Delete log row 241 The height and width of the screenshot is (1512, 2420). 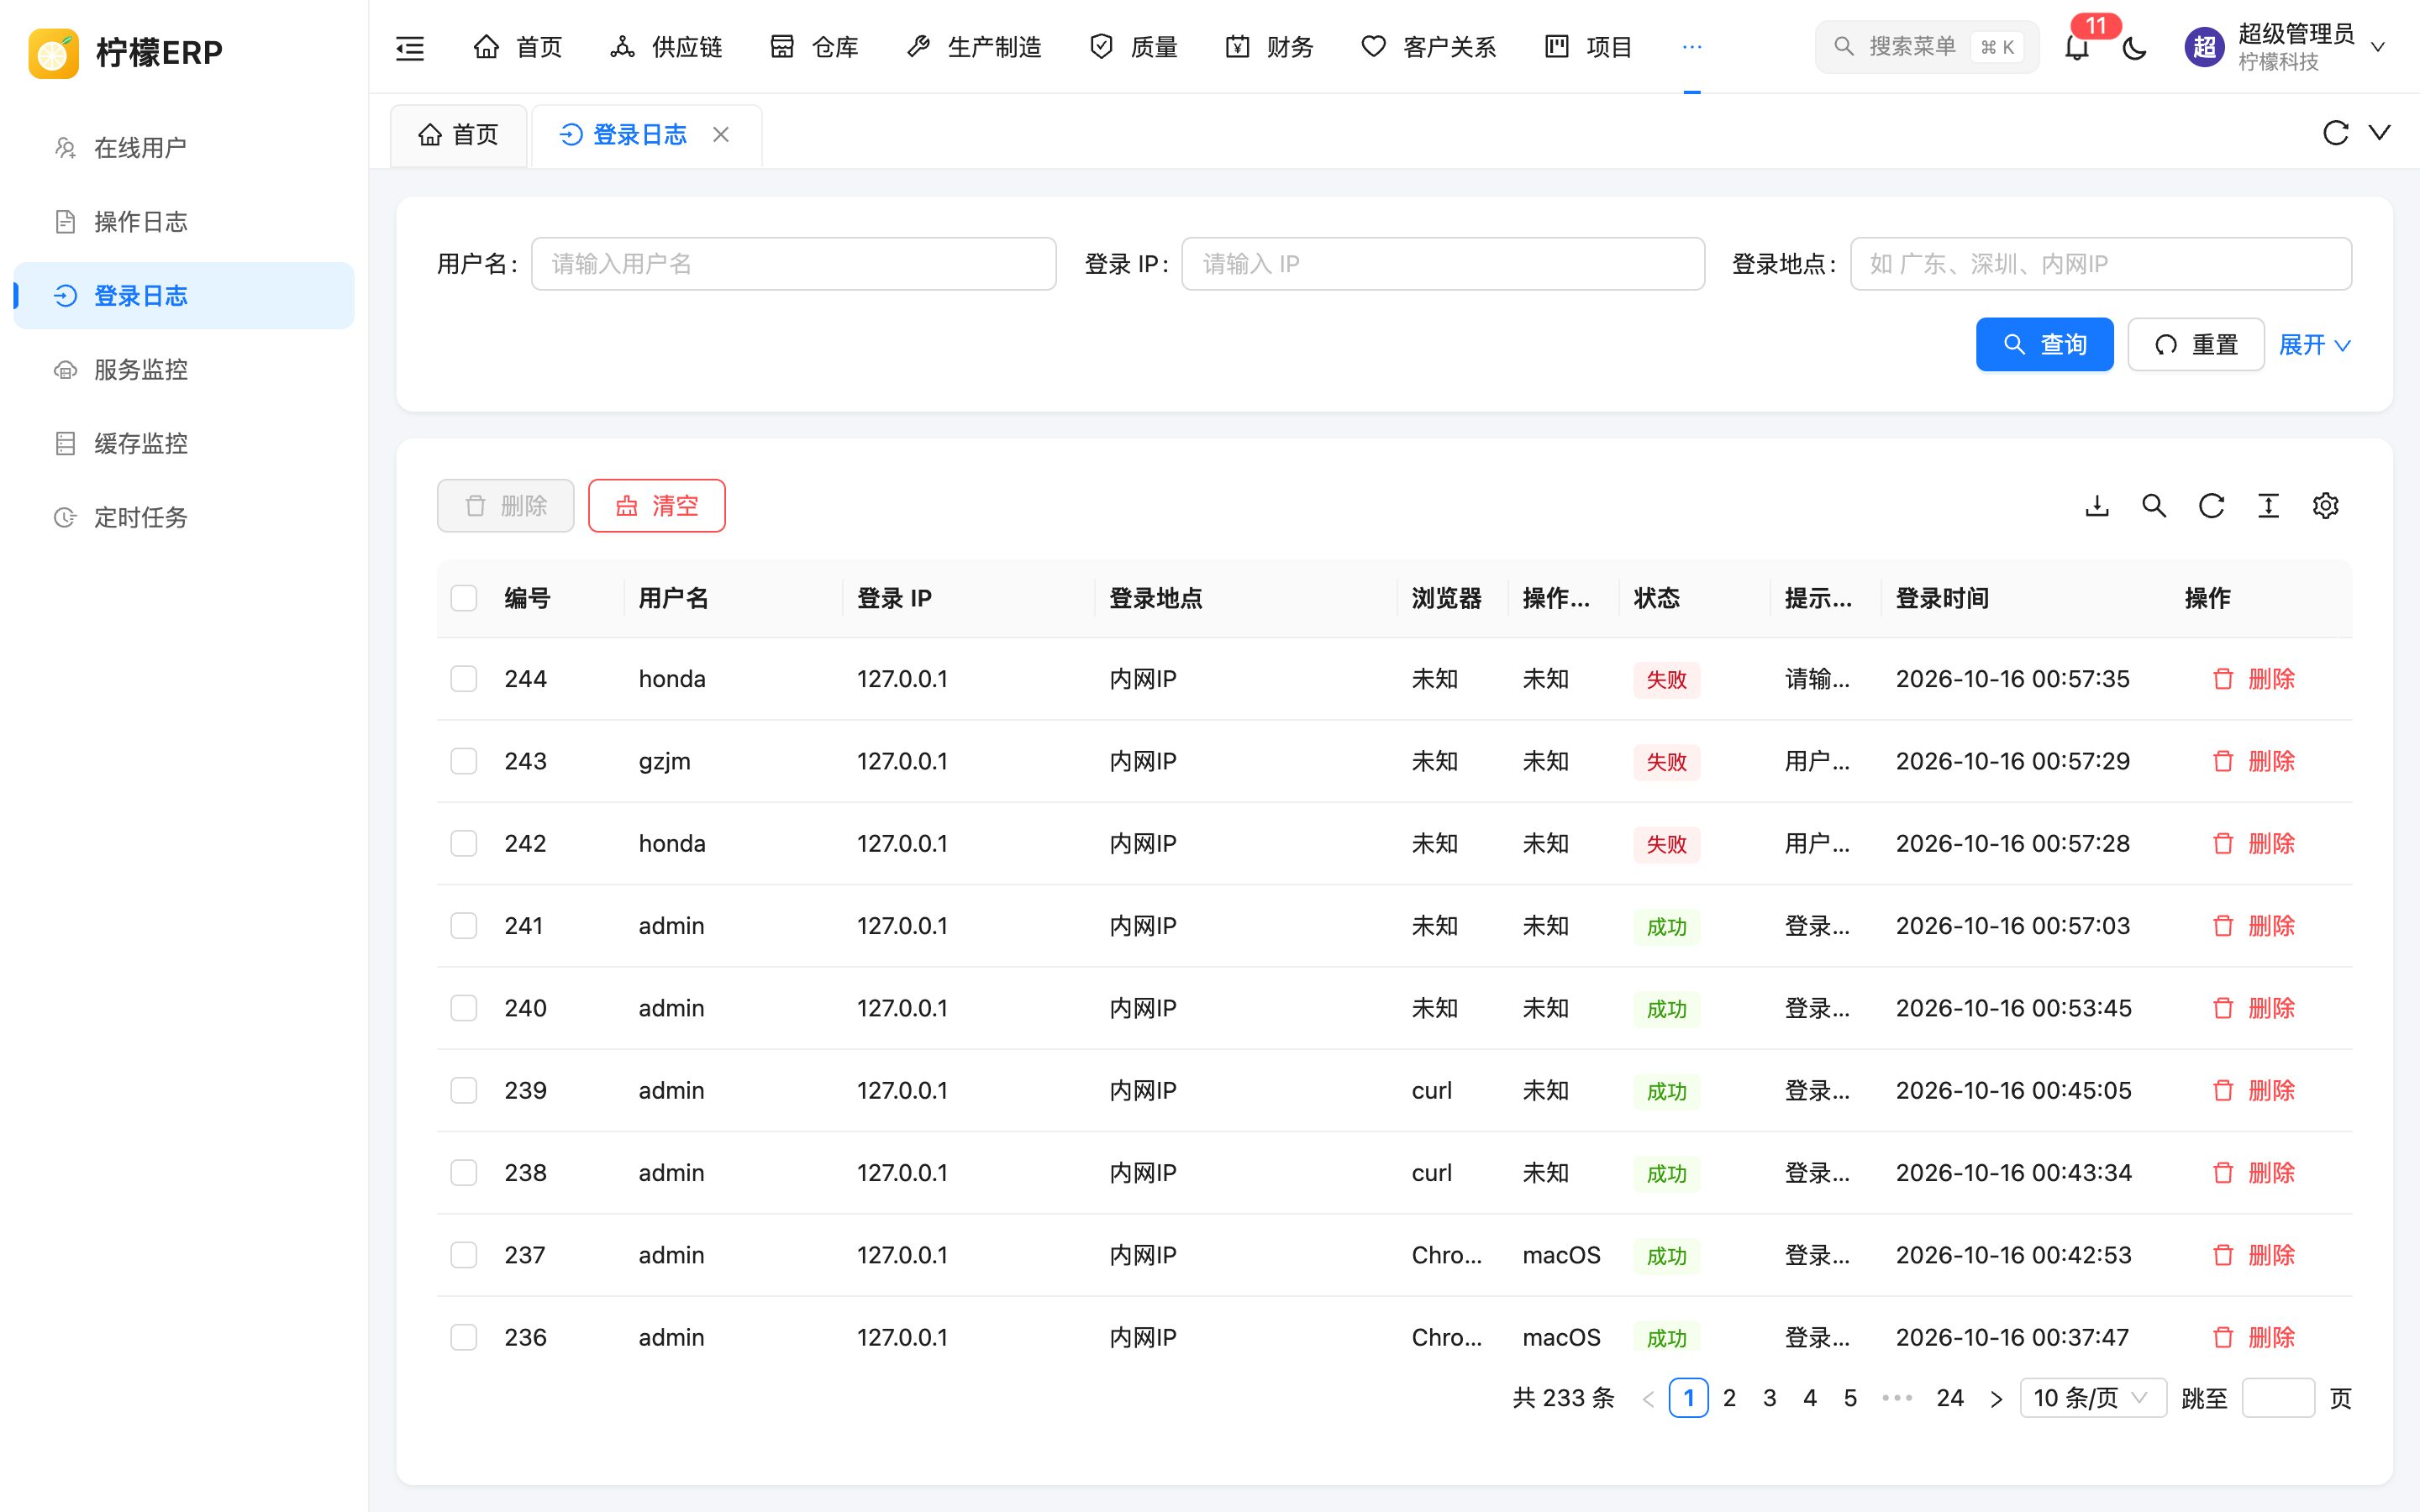point(2253,926)
